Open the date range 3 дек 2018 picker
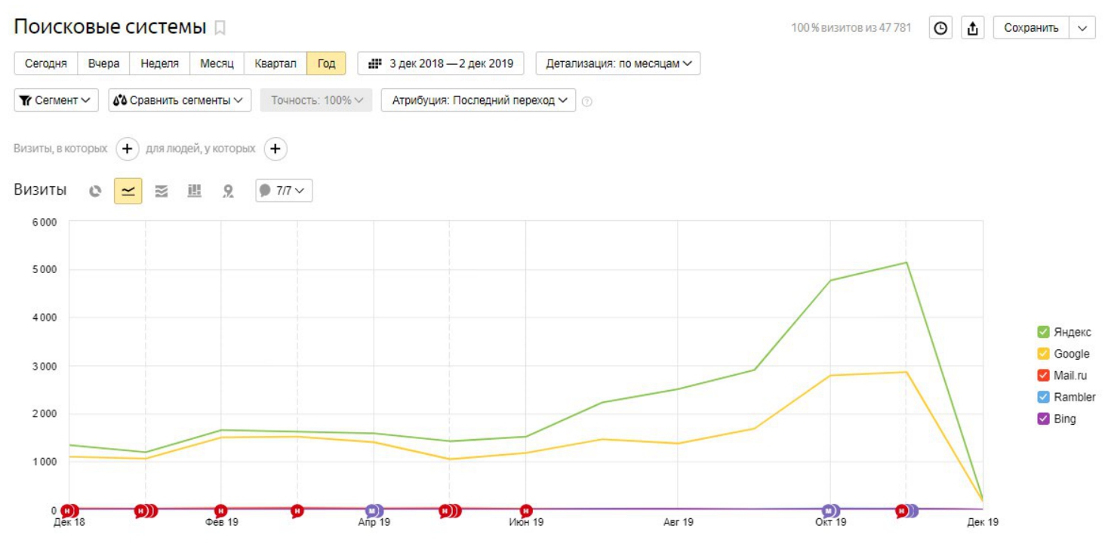1108x559 pixels. 440,63
